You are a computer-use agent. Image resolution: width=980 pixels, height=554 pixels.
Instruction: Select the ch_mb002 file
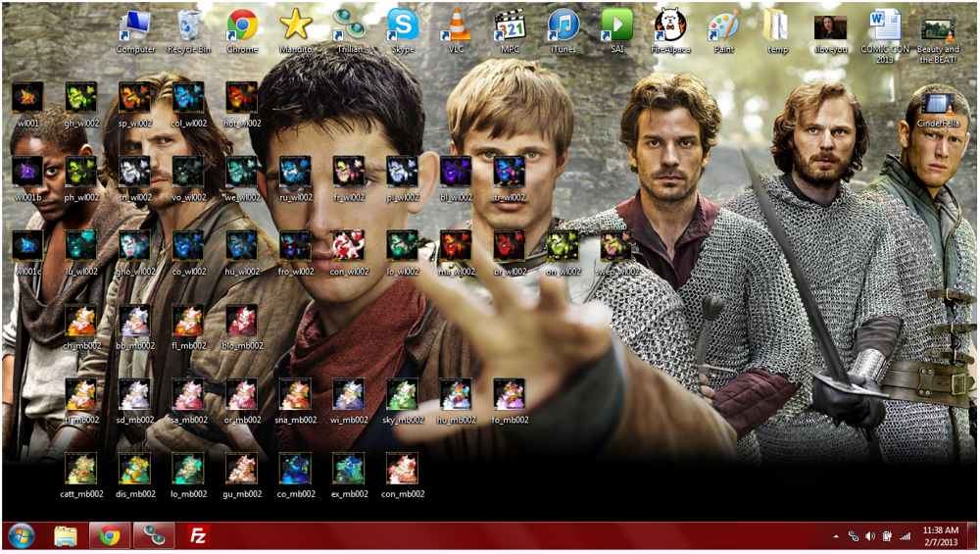(x=81, y=327)
